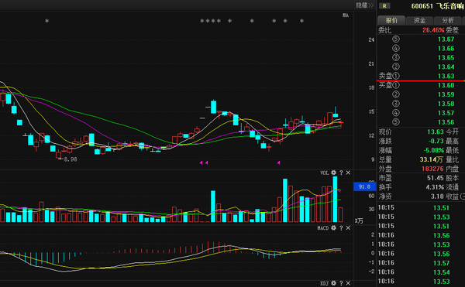Collapse side panel via 隐藏>> button

click(365, 5)
